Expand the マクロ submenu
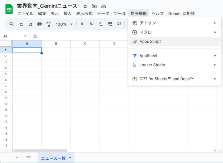This screenshot has height=163, width=223. pyautogui.click(x=175, y=32)
